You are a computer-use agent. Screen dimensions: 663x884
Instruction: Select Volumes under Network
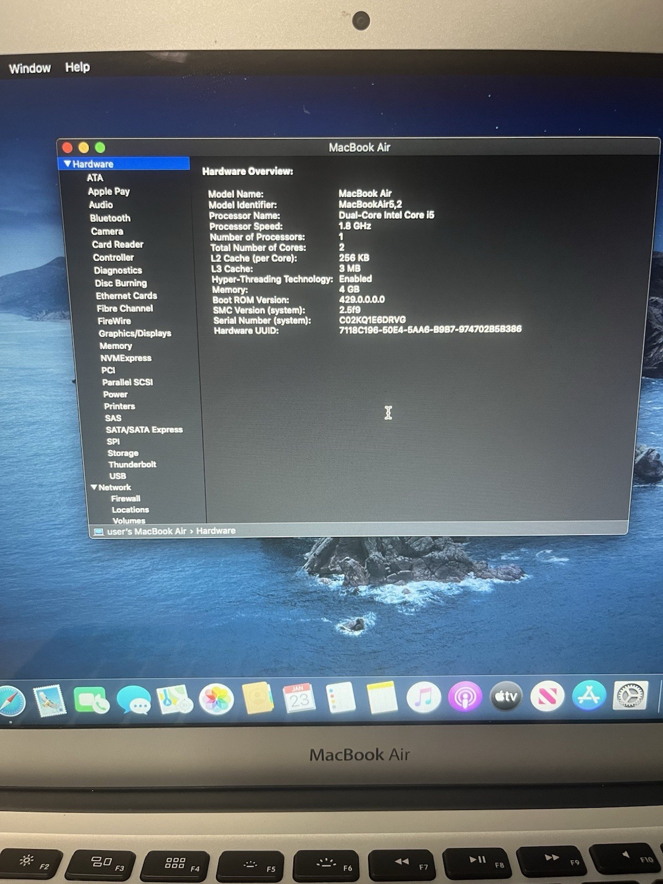click(129, 520)
